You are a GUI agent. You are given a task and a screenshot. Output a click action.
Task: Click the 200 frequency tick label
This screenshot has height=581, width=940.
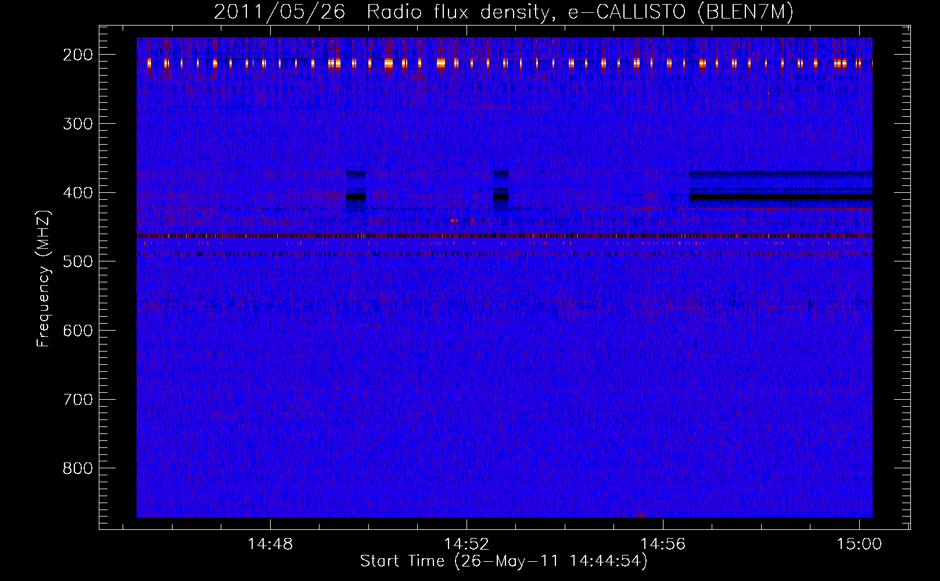pos(78,55)
